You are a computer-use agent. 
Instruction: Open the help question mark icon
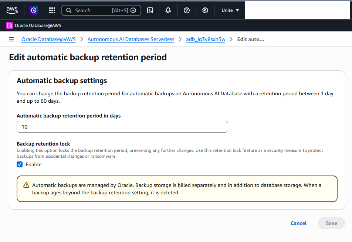[x=187, y=10]
